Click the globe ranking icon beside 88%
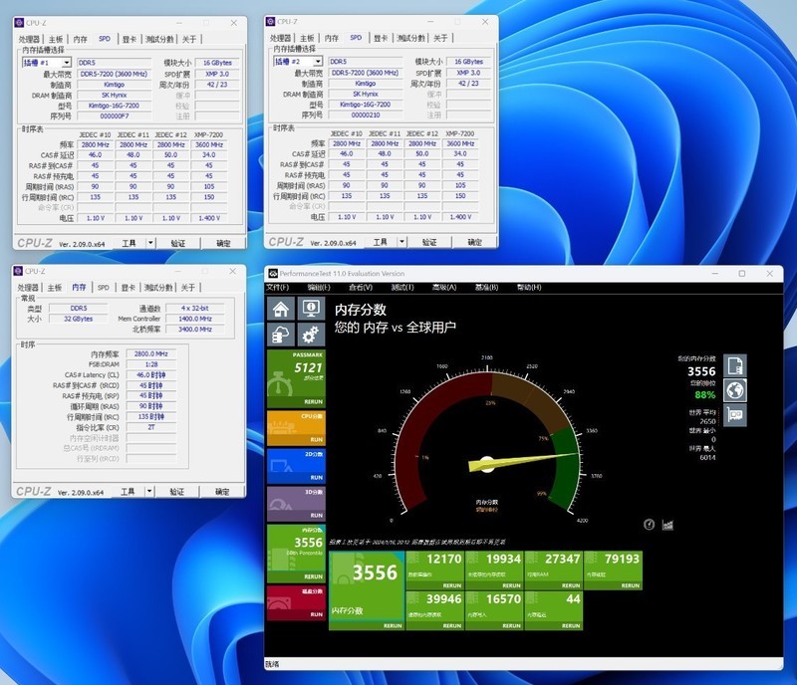Screen dimensions: 797x685 tap(736, 390)
